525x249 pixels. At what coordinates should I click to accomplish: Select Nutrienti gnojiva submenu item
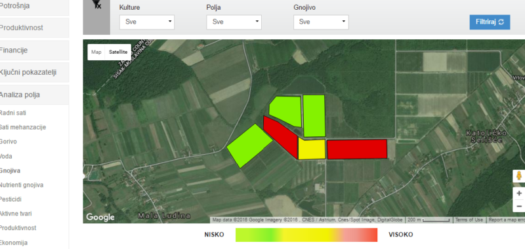[22, 185]
